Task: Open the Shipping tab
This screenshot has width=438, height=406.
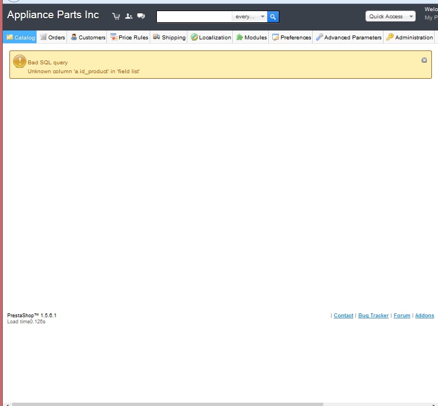Action: coord(169,37)
